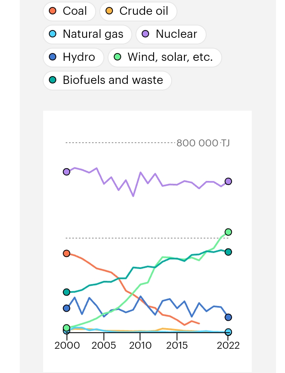Click the Coal data point at 2000

click(x=67, y=253)
